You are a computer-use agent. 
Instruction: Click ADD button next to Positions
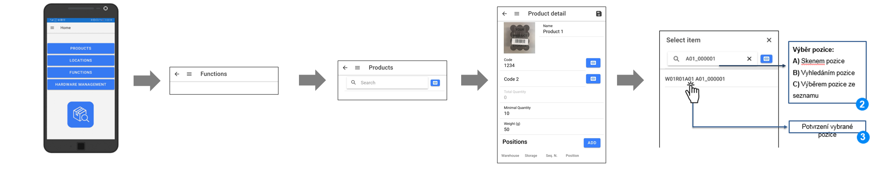click(592, 143)
